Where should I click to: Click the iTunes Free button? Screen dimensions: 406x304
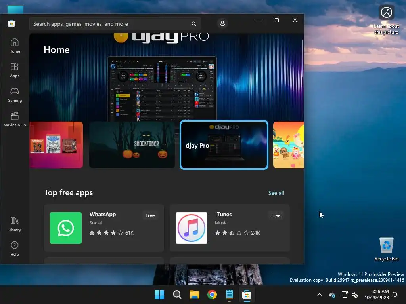276,215
